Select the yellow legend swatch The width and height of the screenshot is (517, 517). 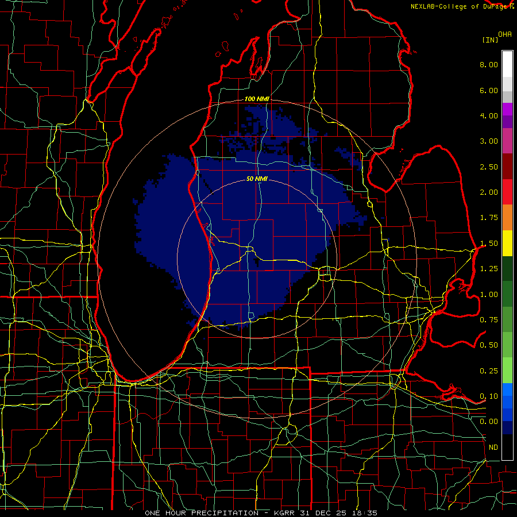(507, 243)
